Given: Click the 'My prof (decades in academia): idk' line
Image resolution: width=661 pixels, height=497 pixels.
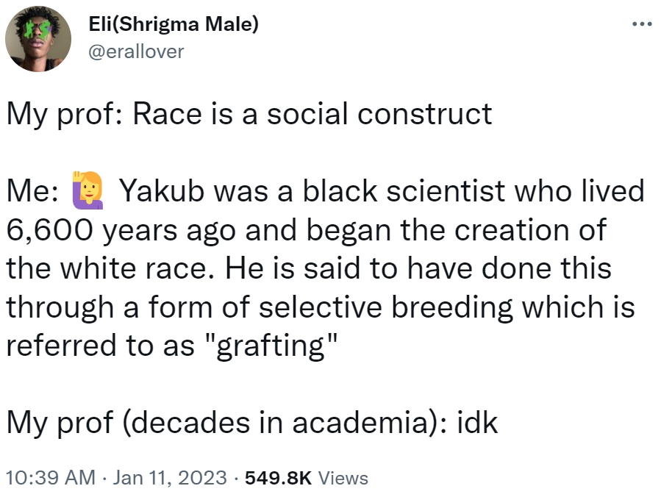Looking at the screenshot, I should (252, 423).
